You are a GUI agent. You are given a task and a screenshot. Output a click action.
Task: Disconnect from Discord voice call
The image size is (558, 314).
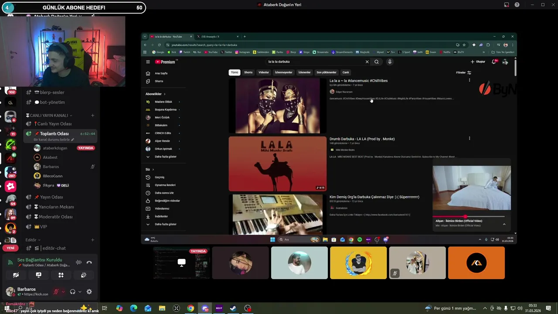pos(89,262)
